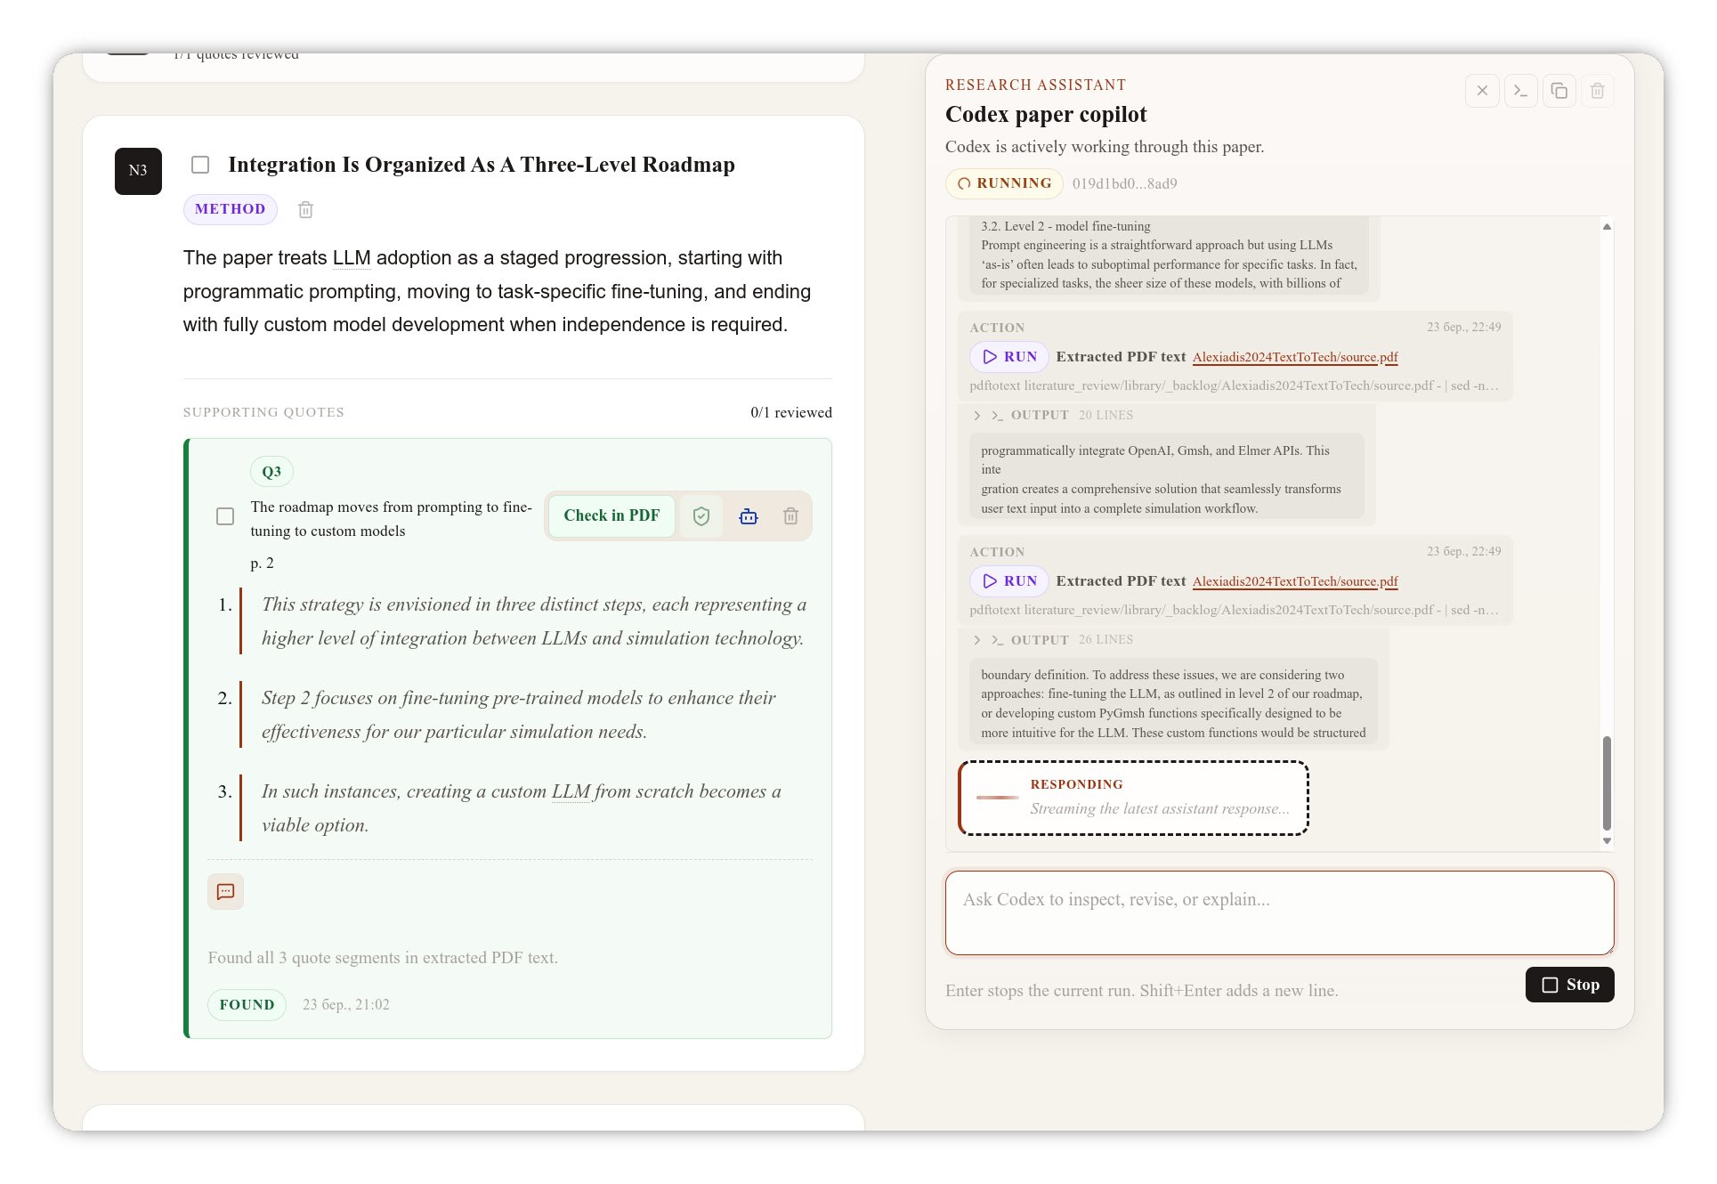Image resolution: width=1717 pixels, height=1184 pixels.
Task: Click the copy icon in copilot header
Action: coord(1559,91)
